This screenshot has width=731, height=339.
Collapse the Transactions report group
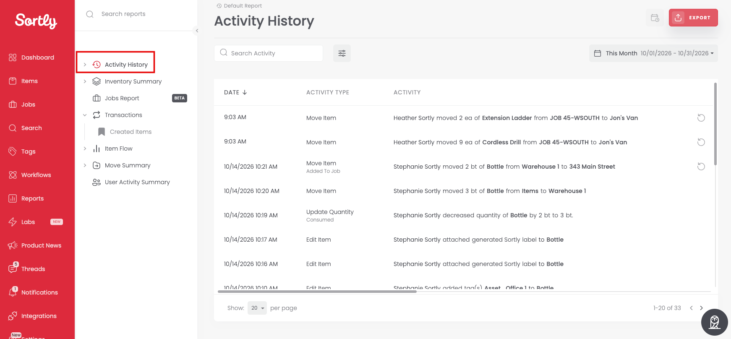point(85,115)
